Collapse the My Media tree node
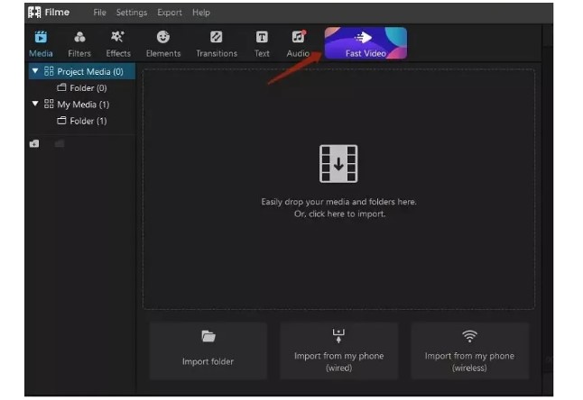This screenshot has width=583, height=400. (x=35, y=104)
